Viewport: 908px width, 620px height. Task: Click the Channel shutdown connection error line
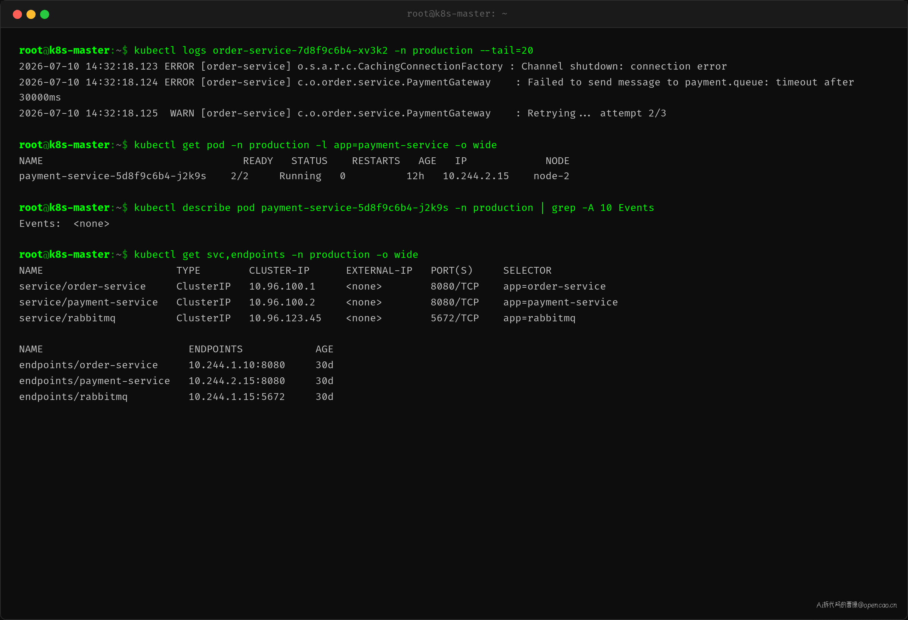[373, 67]
